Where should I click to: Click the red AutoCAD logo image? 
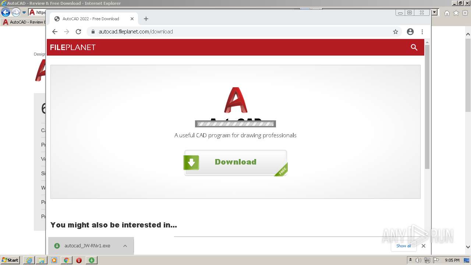pyautogui.click(x=235, y=100)
